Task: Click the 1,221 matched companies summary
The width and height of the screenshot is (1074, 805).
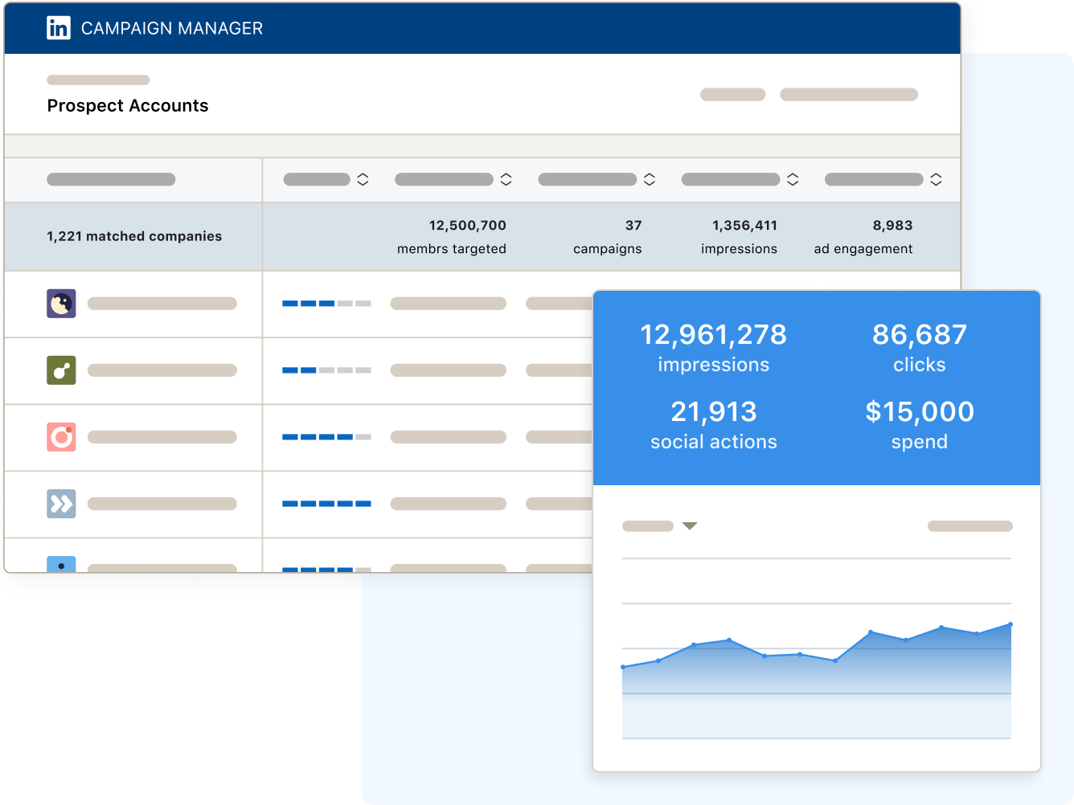Action: coord(134,236)
